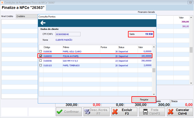
Task: Check the GAX MM 4 X 9,5 checkbox
Action: [x=41, y=61]
